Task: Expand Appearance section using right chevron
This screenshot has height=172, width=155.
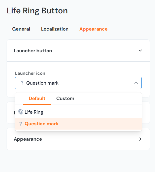Action: point(140,139)
